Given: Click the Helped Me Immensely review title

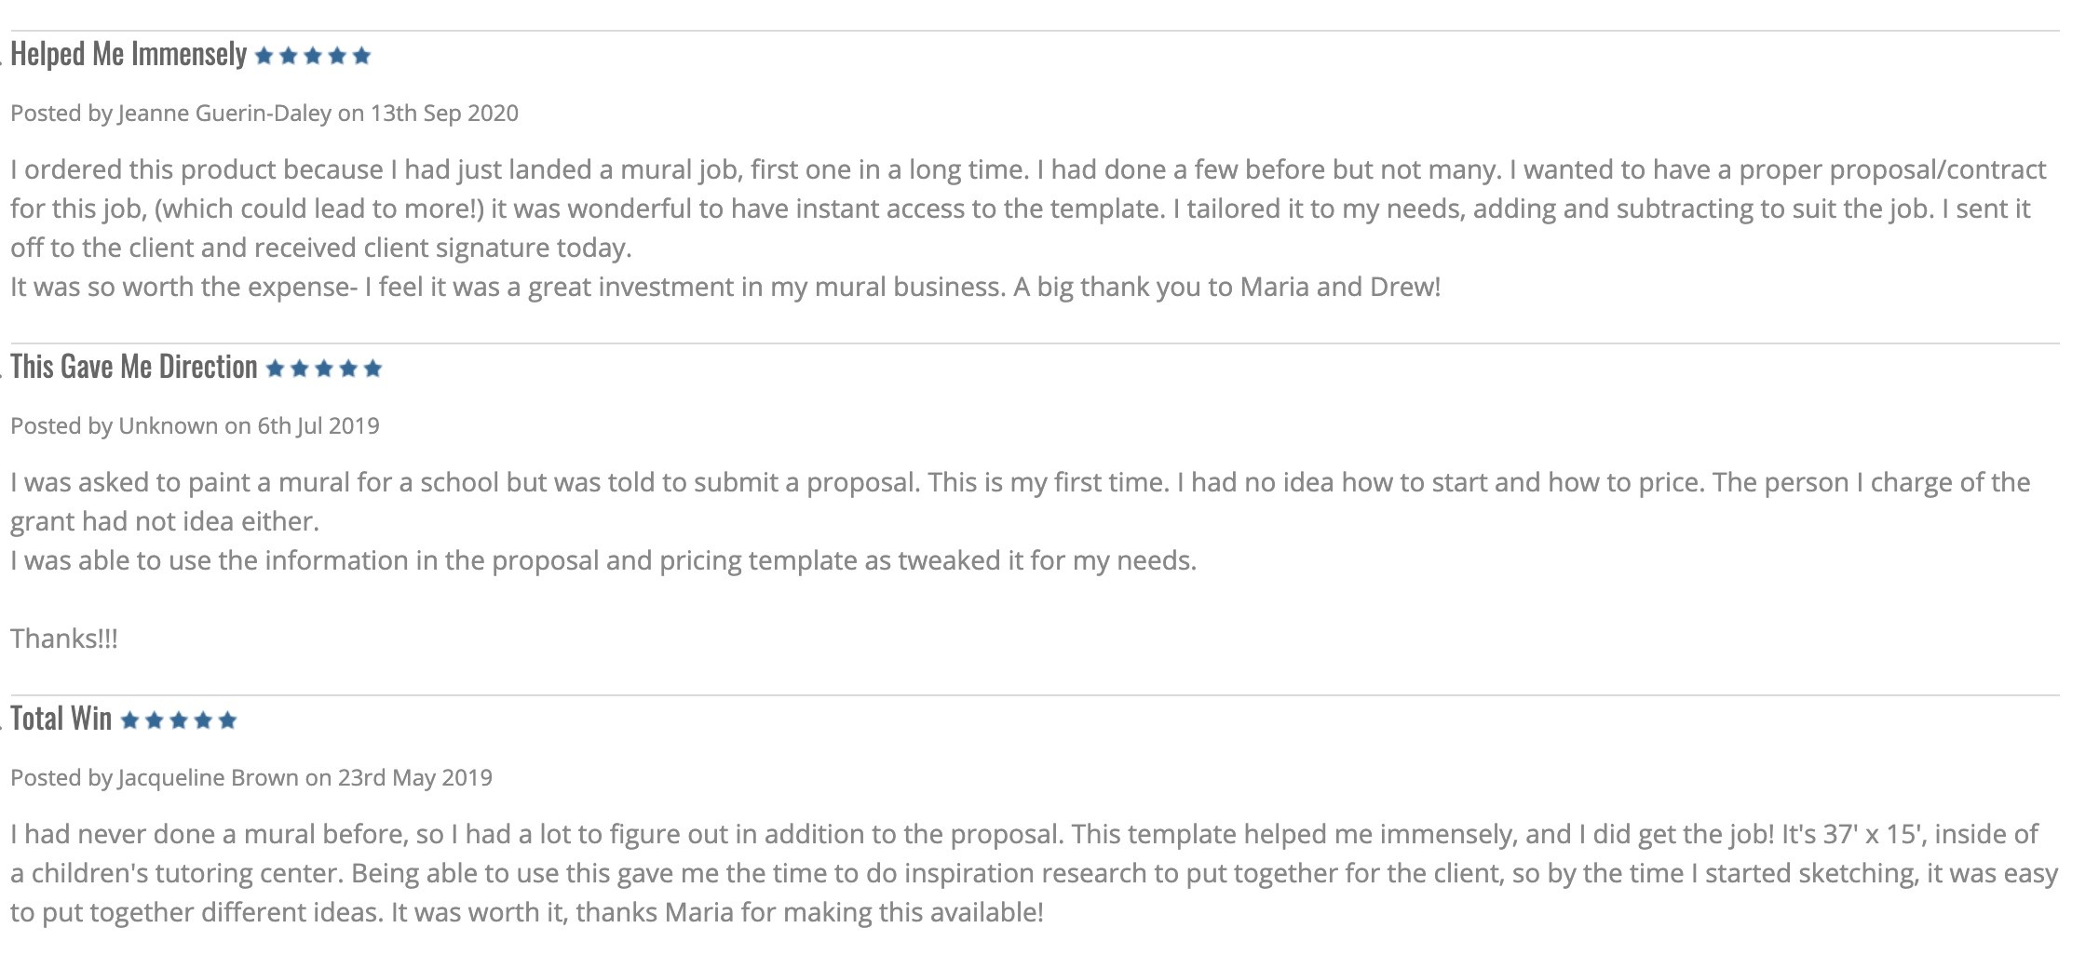Looking at the screenshot, I should 129,55.
